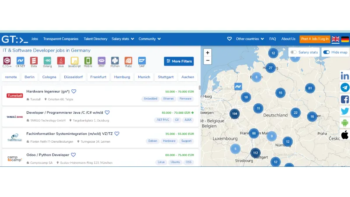Open Hardware Ingenieur (gn*) job title
The image size is (350, 197).
pyautogui.click(x=48, y=91)
